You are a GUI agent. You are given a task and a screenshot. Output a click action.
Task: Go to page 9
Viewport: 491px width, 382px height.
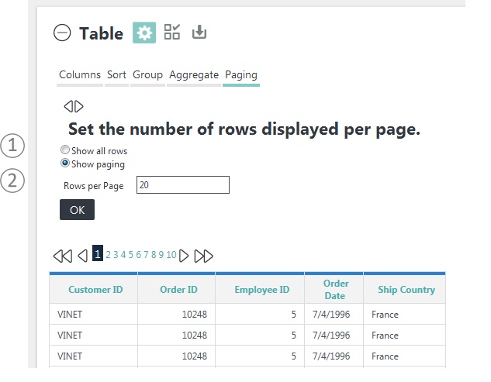161,255
